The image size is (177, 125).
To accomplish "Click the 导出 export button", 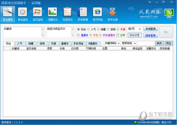I will (x=169, y=43).
